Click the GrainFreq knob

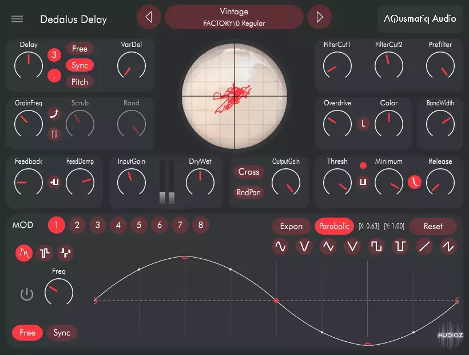click(x=29, y=124)
